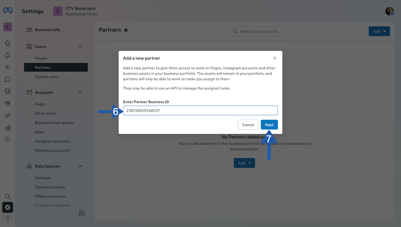Click the Partners info icon
The height and width of the screenshot is (227, 401).
pyautogui.click(x=126, y=30)
